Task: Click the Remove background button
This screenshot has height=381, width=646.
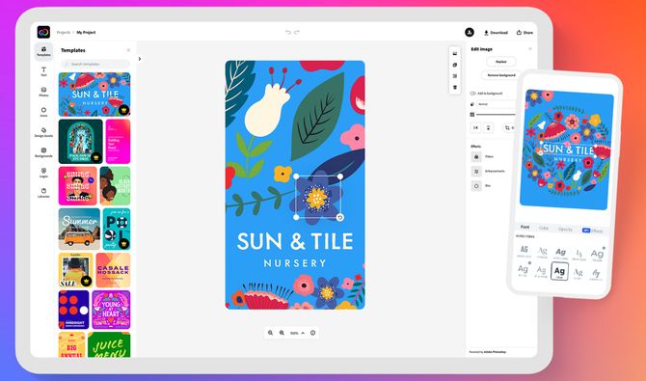Action: 501,75
